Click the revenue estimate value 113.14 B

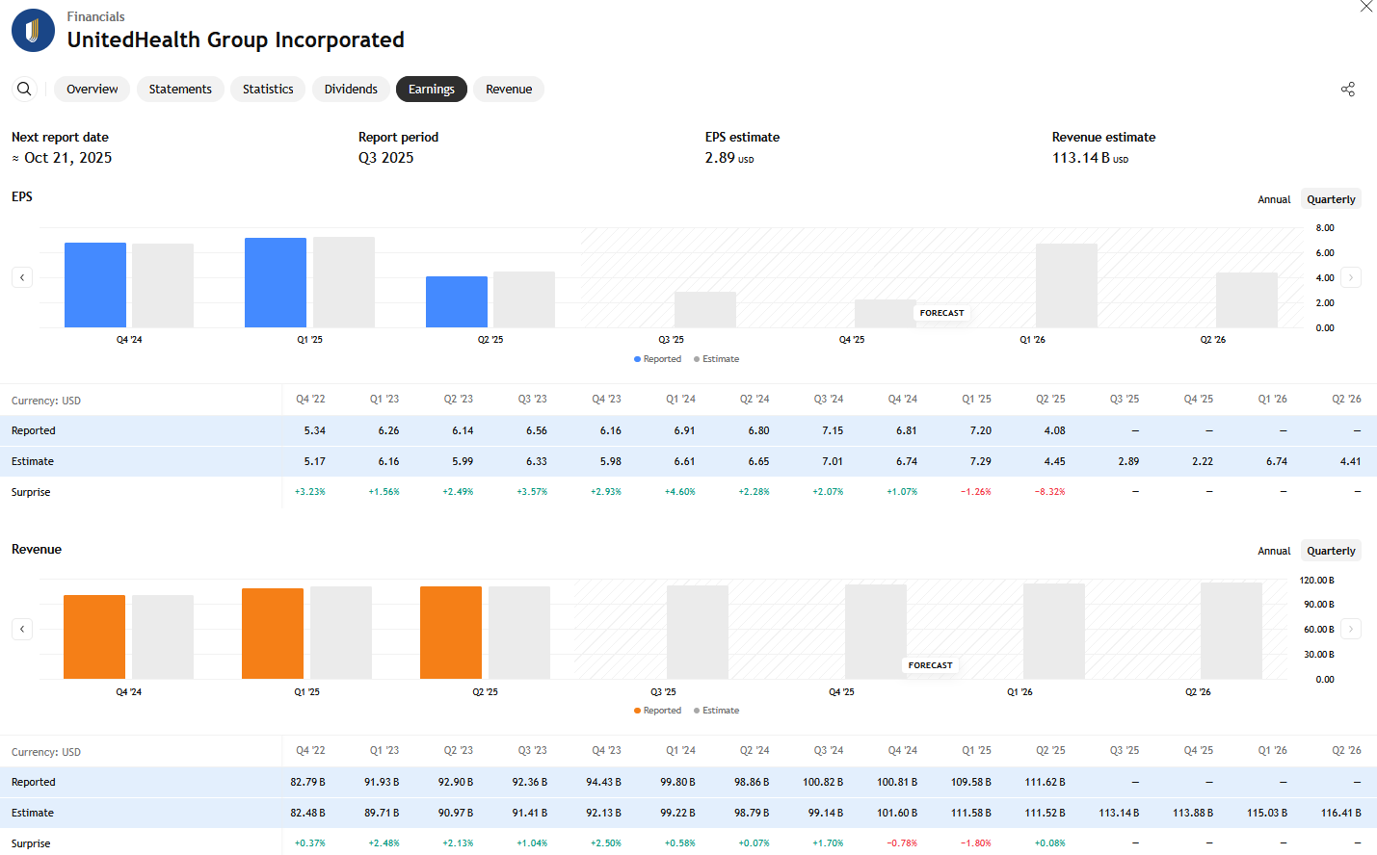1090,158
